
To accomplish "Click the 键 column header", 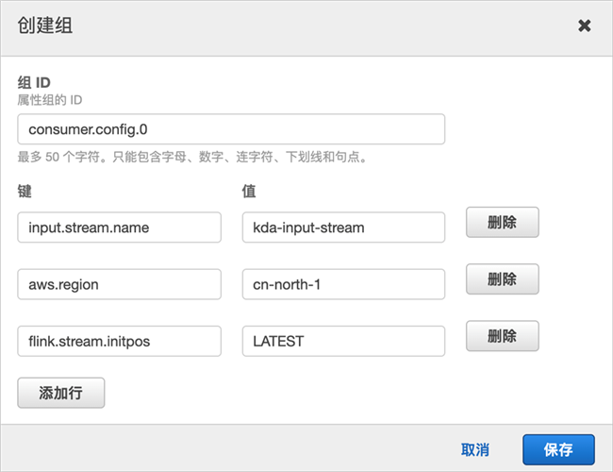I will coord(25,192).
